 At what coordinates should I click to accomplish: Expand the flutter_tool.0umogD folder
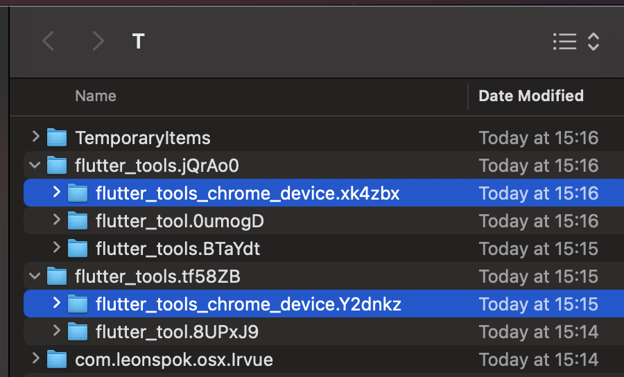(x=57, y=220)
